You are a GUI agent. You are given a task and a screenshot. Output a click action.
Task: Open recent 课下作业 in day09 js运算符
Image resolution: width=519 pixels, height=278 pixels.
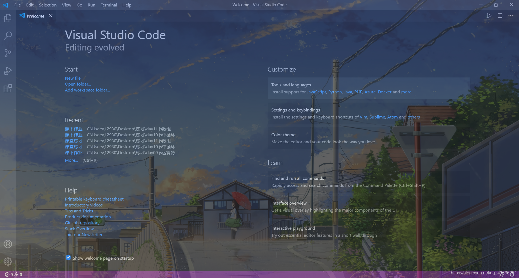74,152
